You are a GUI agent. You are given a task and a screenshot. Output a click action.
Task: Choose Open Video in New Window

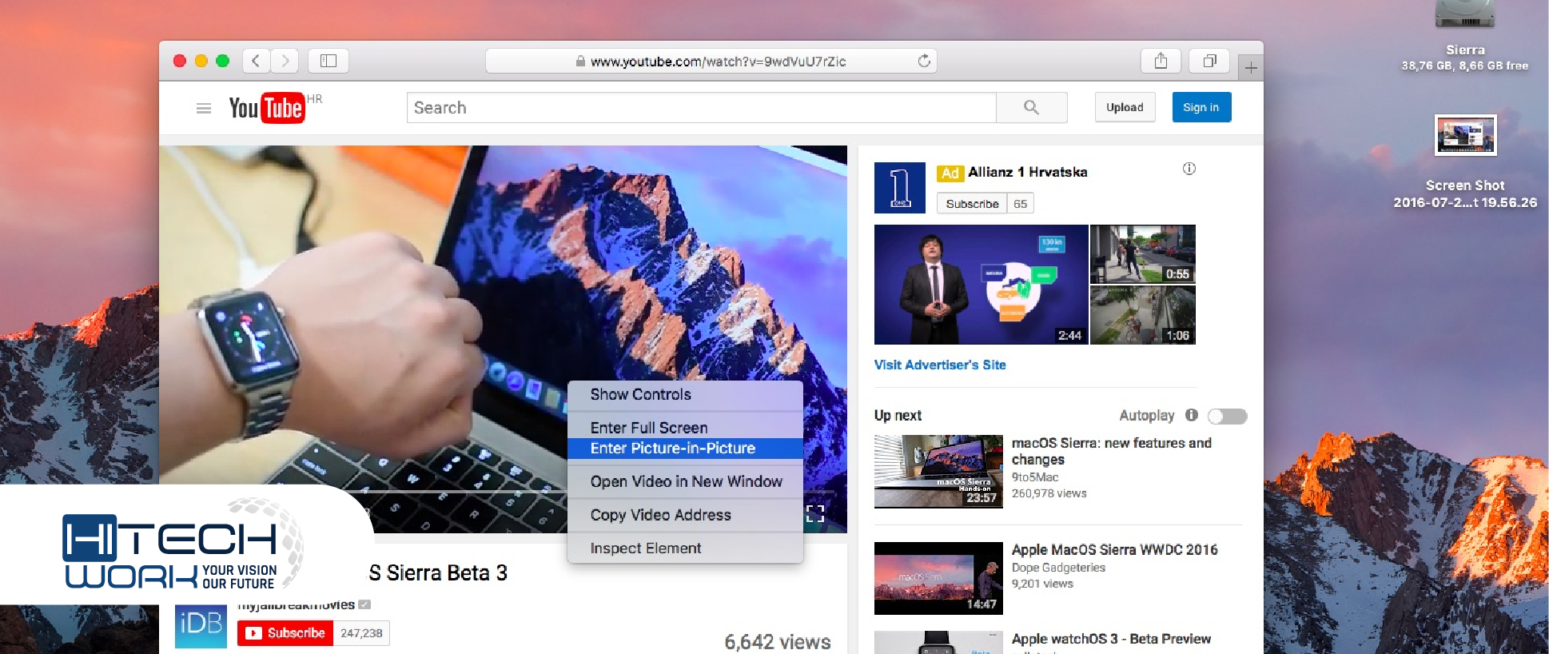[x=685, y=481]
